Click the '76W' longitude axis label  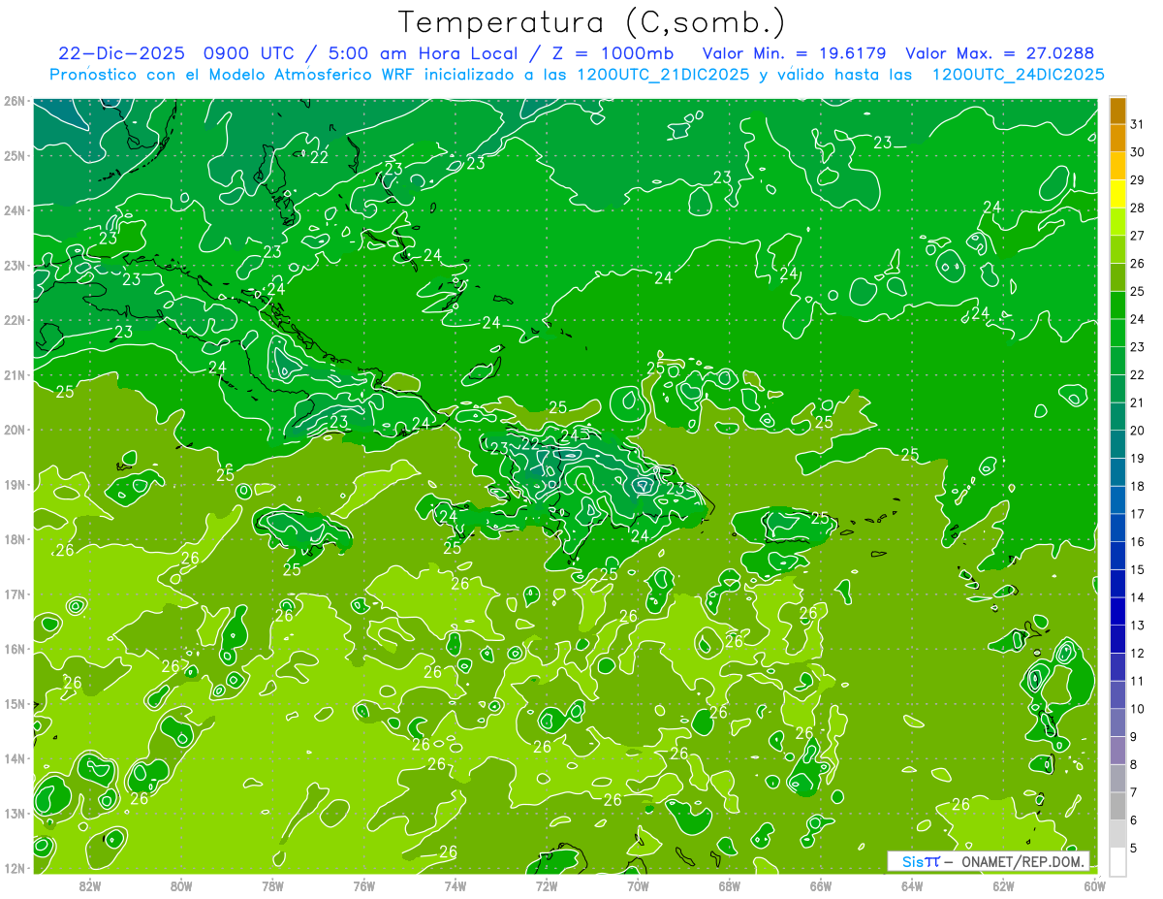point(363,885)
